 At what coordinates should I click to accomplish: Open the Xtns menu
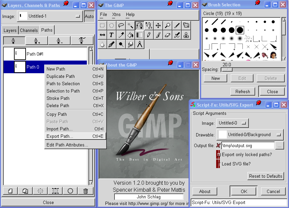pyautogui.click(x=116, y=15)
